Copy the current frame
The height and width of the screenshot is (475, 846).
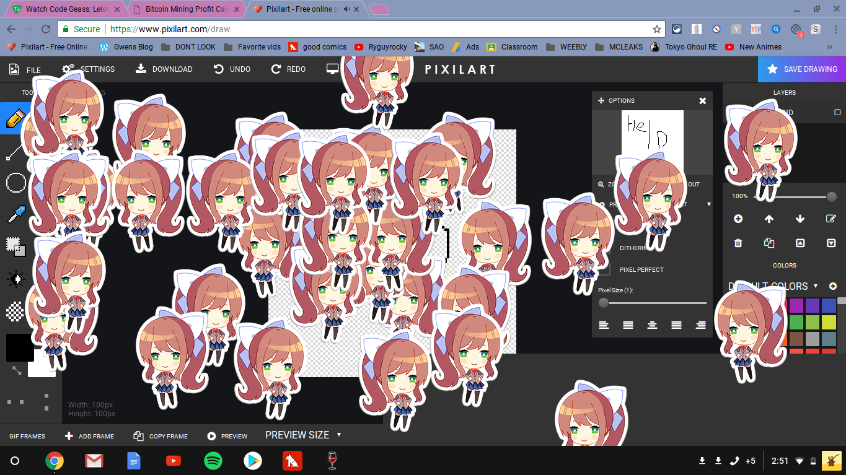click(x=161, y=436)
